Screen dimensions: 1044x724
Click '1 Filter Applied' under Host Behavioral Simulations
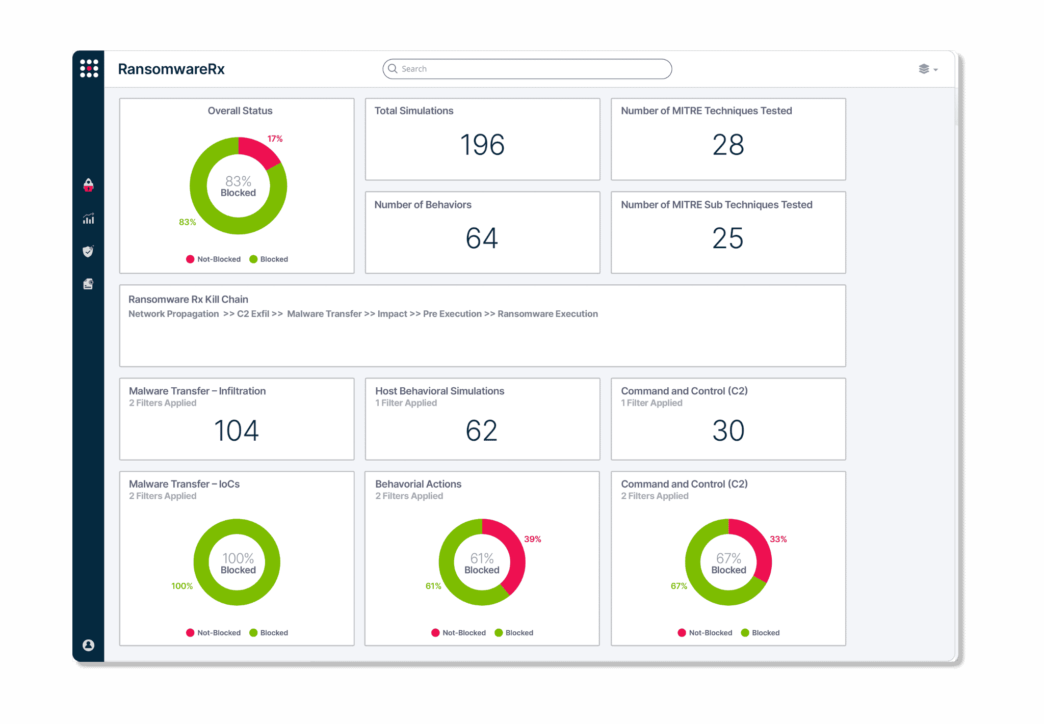406,403
